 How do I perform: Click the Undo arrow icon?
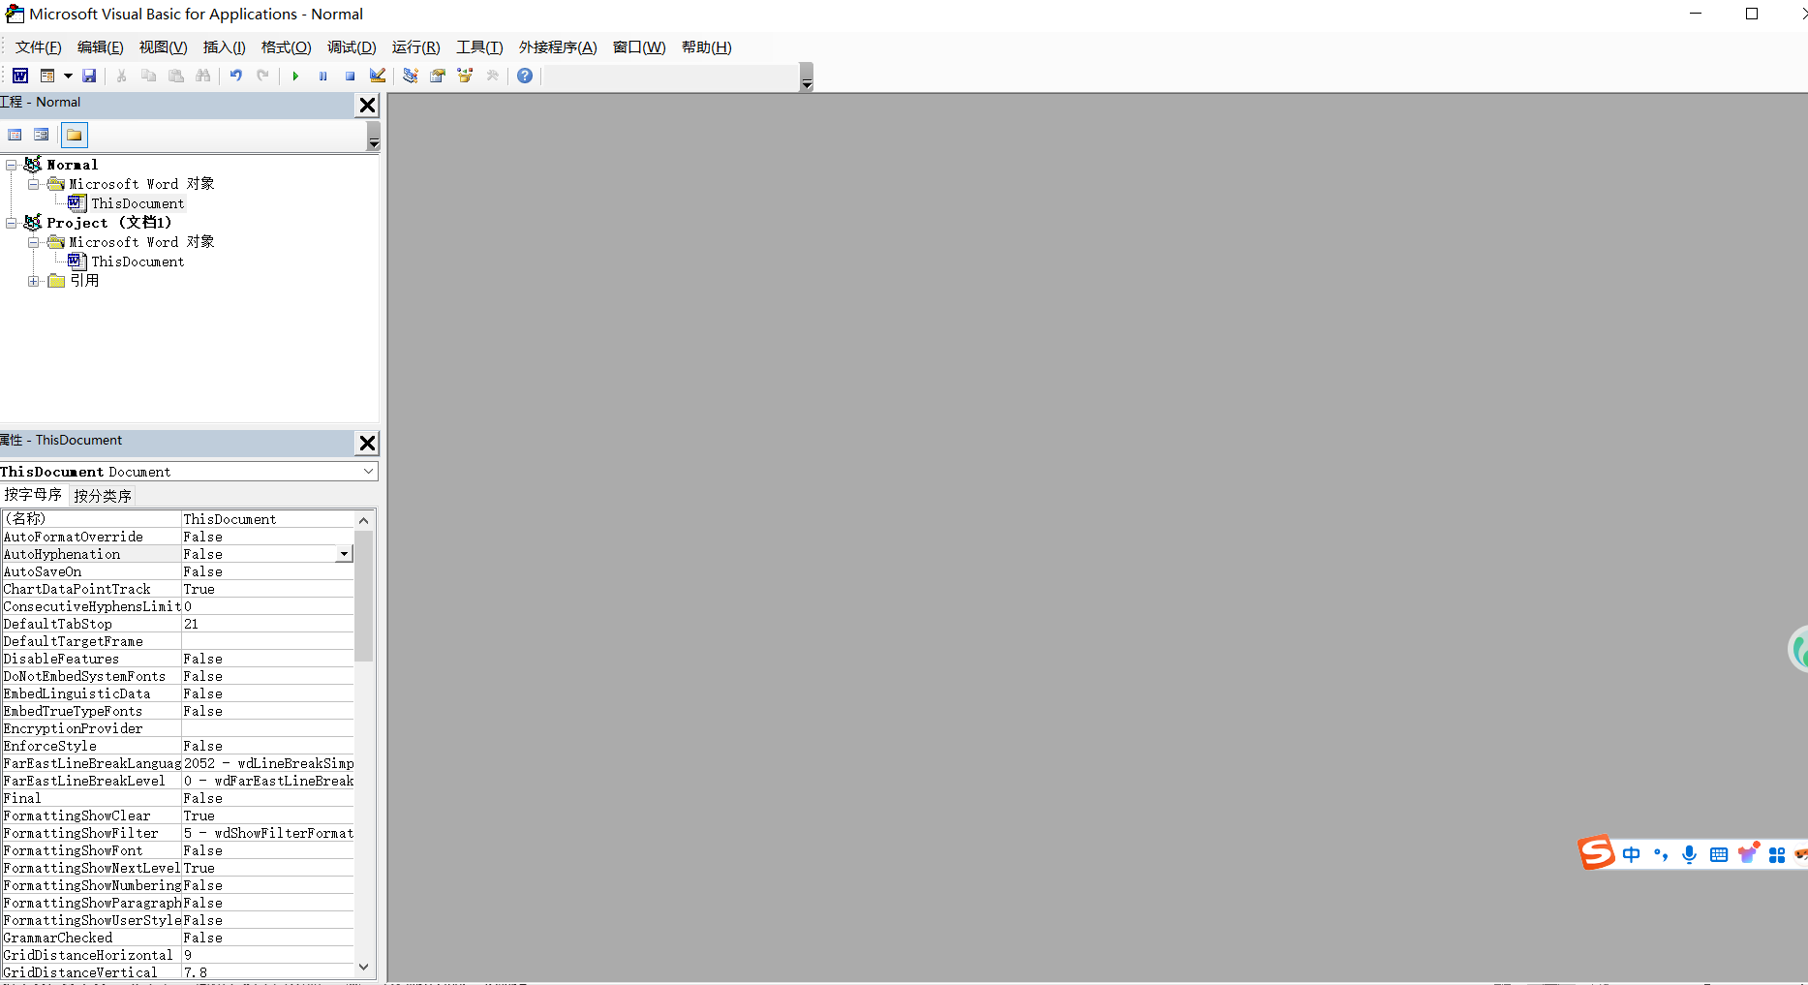click(236, 76)
